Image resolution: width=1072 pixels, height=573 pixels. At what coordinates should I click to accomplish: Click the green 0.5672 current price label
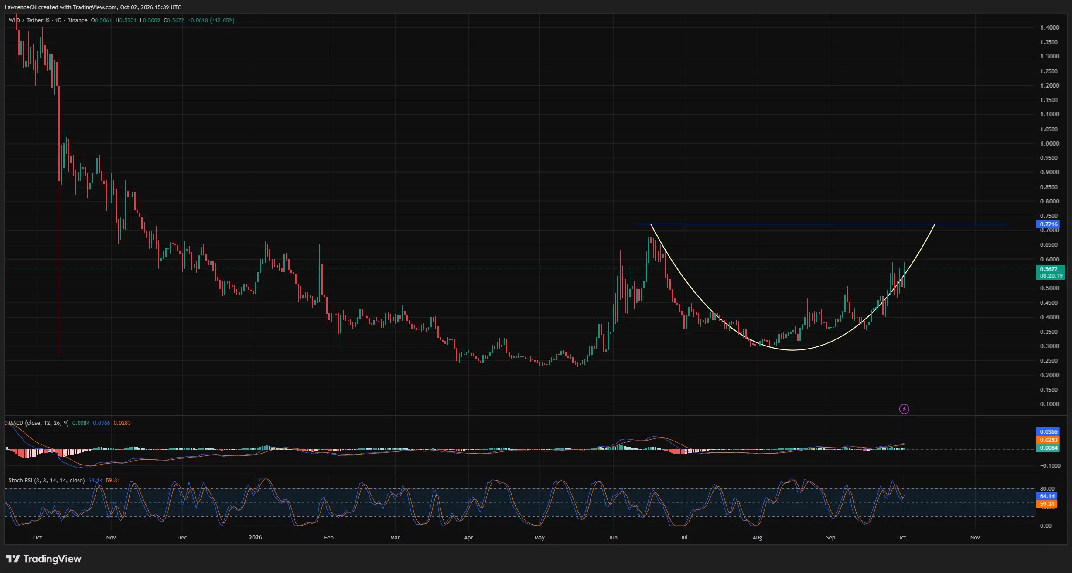1050,272
